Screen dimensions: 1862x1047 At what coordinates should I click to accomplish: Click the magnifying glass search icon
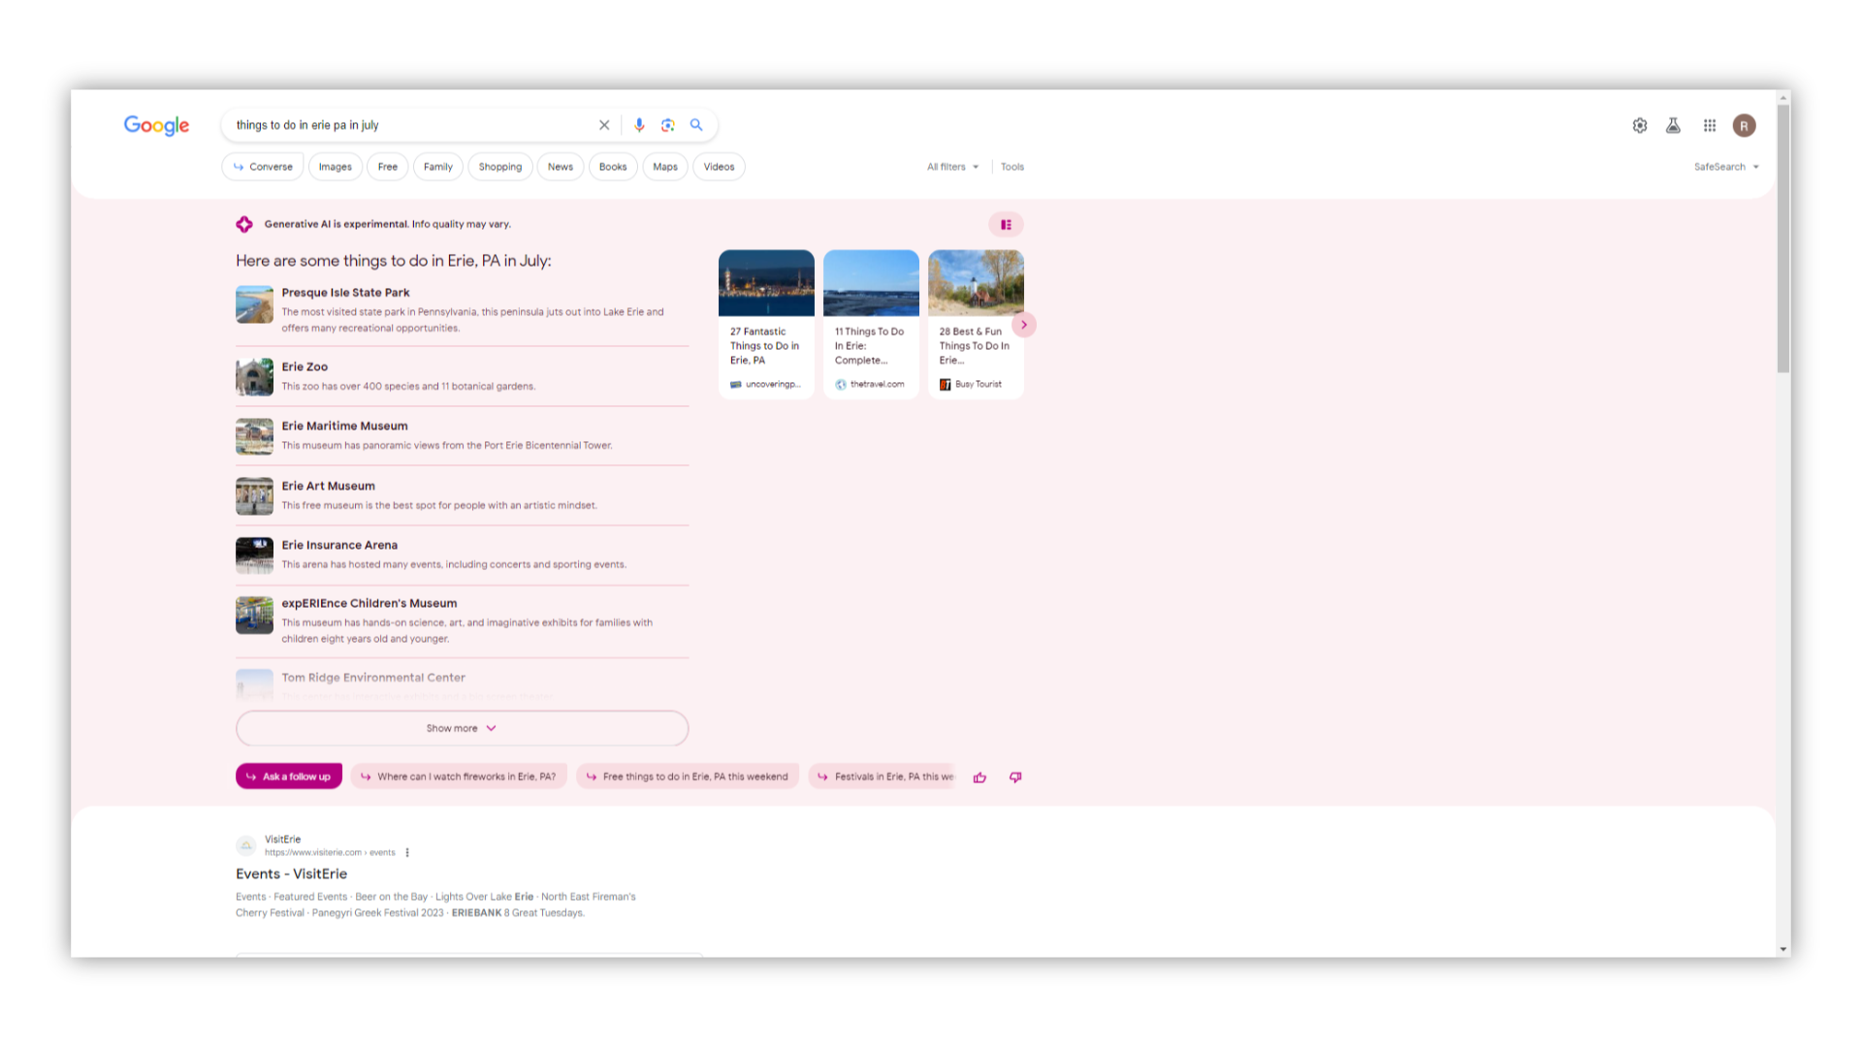pyautogui.click(x=696, y=125)
